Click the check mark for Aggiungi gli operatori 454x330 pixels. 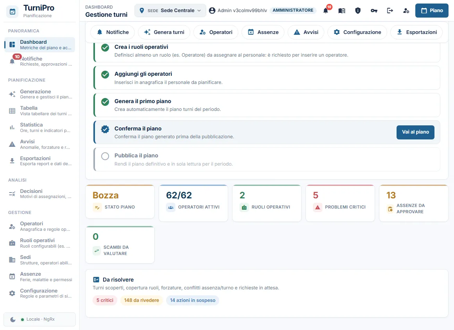(105, 75)
